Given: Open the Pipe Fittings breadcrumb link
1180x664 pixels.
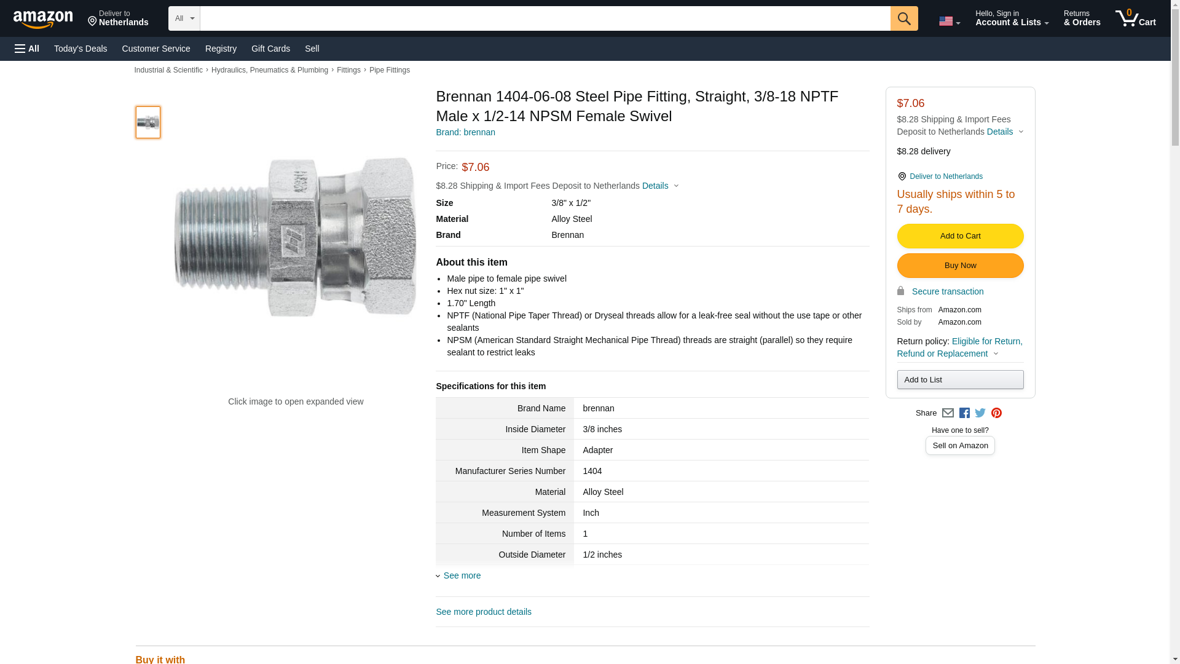Looking at the screenshot, I should pos(389,70).
